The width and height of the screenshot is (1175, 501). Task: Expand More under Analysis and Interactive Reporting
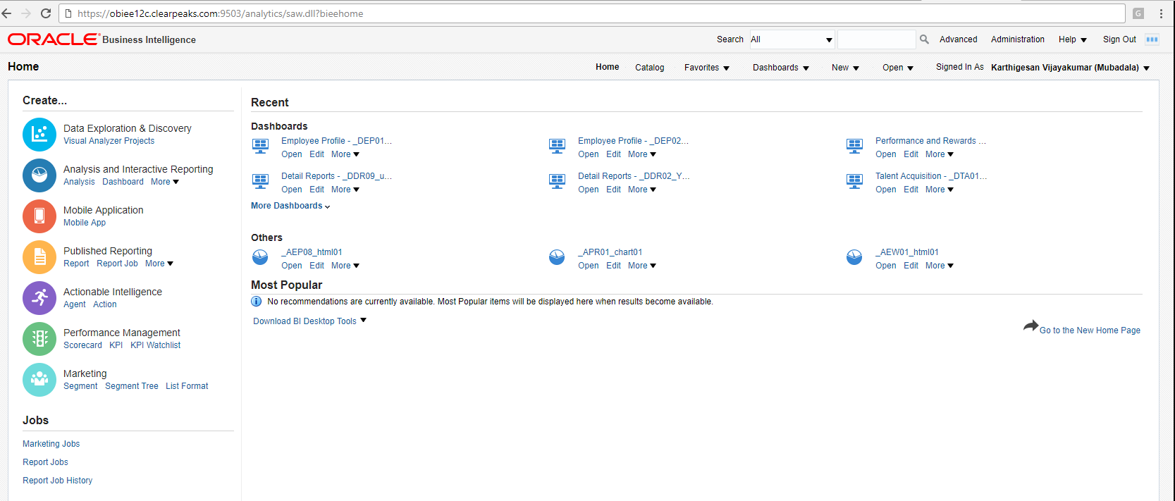tap(165, 182)
